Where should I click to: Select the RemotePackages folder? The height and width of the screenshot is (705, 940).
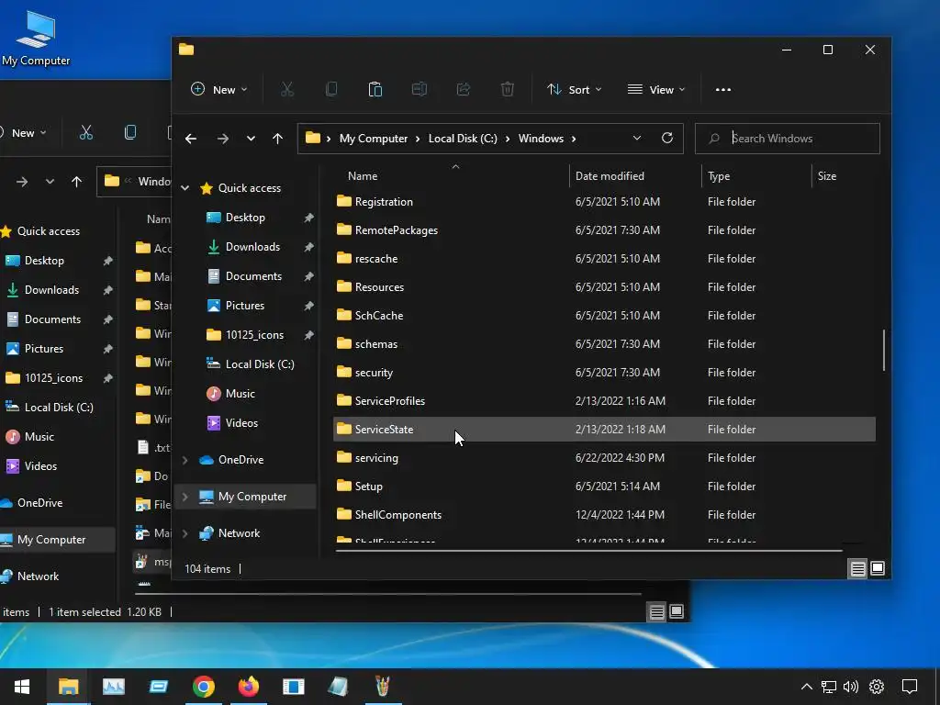[x=604, y=230]
